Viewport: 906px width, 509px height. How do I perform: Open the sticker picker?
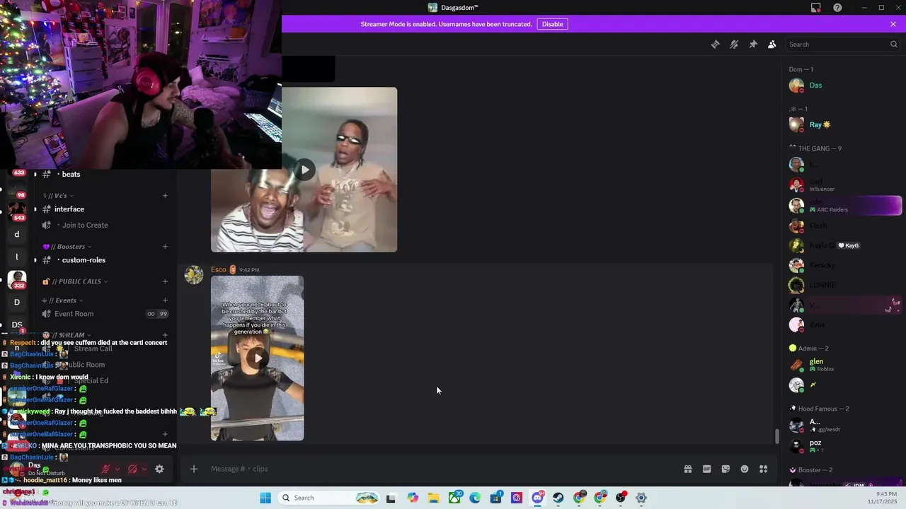pos(726,469)
